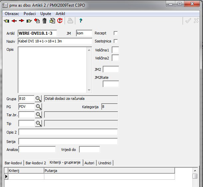This screenshot has height=187, width=203.
Task: Click the PG field containing PDV
Action: coord(26,107)
